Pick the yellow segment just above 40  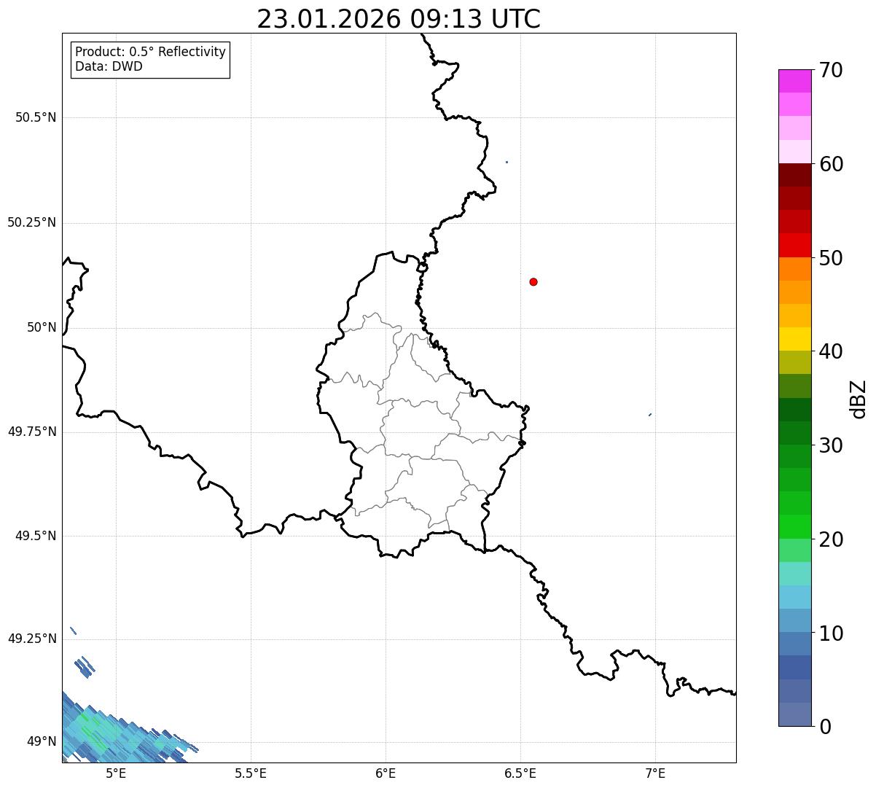click(x=794, y=340)
